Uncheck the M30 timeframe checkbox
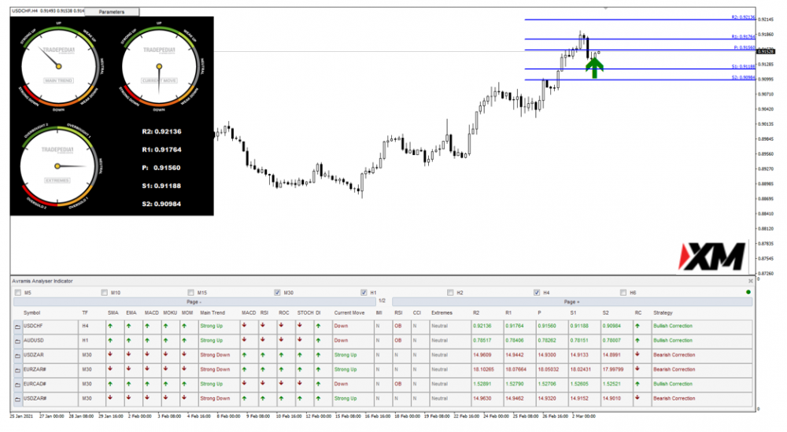Viewport: 787px width, 432px height. (277, 293)
